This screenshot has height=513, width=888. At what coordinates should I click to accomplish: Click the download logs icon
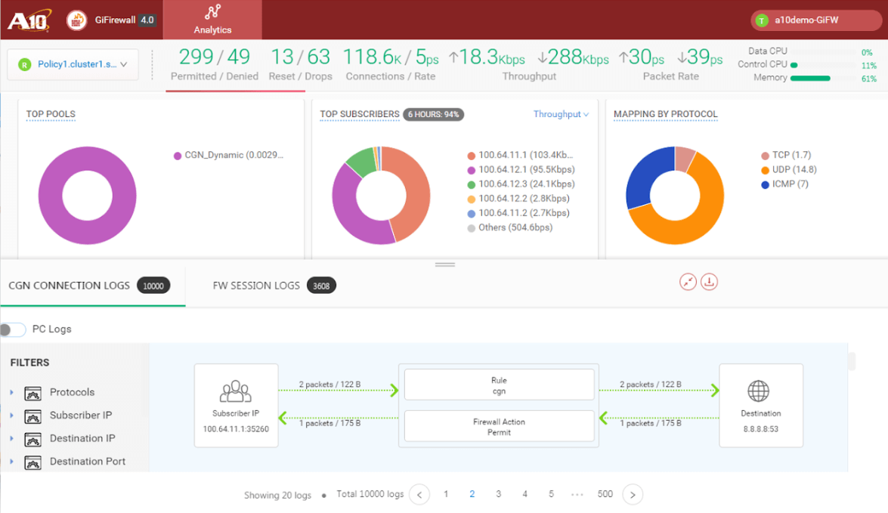point(709,282)
